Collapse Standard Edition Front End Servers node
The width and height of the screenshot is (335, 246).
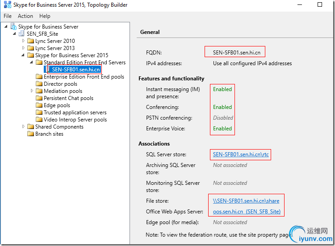[x=31, y=62]
